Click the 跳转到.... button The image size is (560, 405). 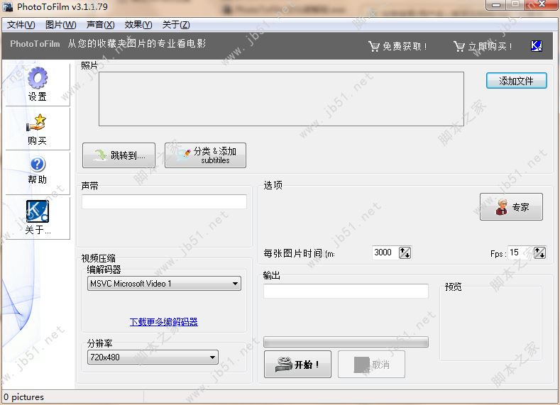(x=119, y=155)
